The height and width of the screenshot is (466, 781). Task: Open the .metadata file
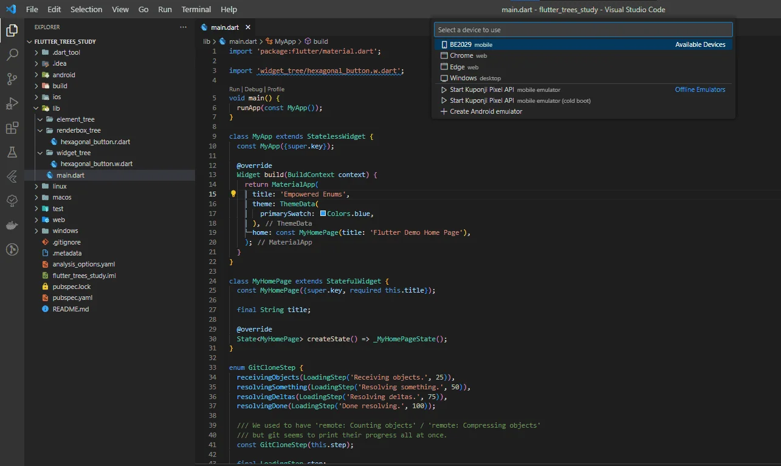tap(67, 253)
